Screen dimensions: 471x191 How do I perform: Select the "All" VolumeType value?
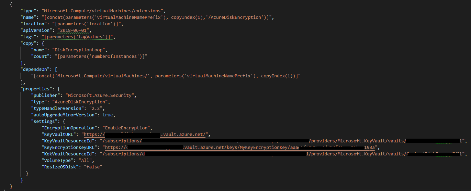[x=85, y=161]
